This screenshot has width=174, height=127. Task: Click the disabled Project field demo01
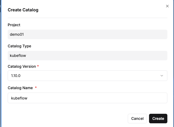point(87,34)
